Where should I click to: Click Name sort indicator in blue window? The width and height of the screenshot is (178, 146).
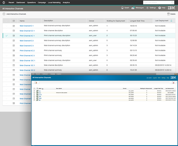coord(43,89)
